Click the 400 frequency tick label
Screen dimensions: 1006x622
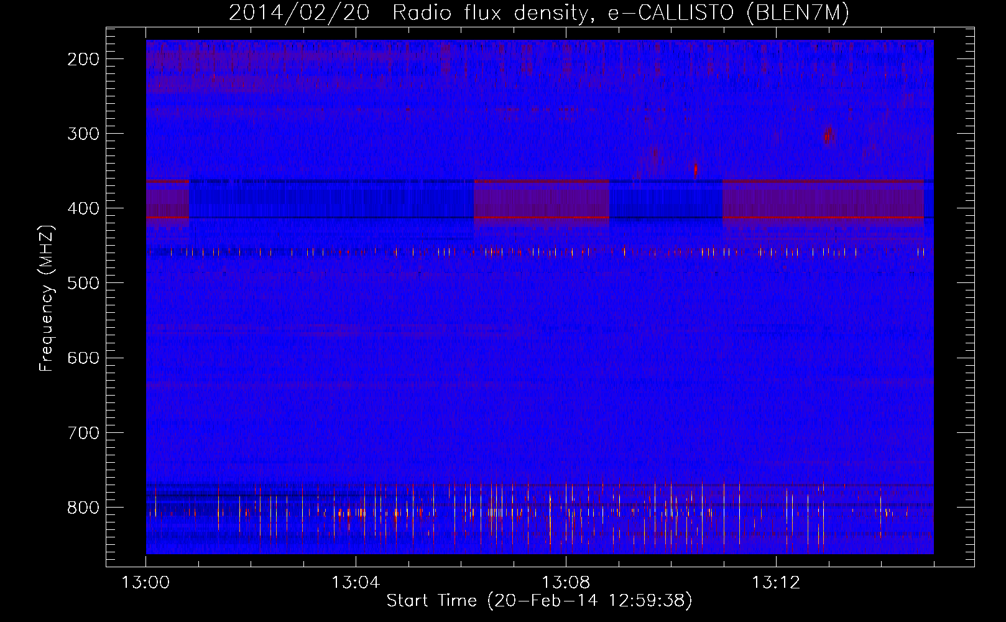click(x=83, y=208)
